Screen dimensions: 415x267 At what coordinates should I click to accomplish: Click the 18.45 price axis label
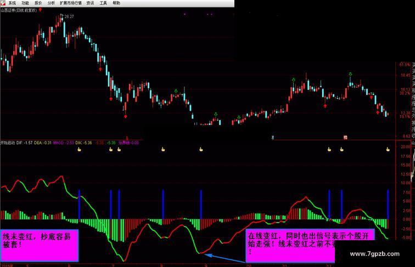pos(405,75)
